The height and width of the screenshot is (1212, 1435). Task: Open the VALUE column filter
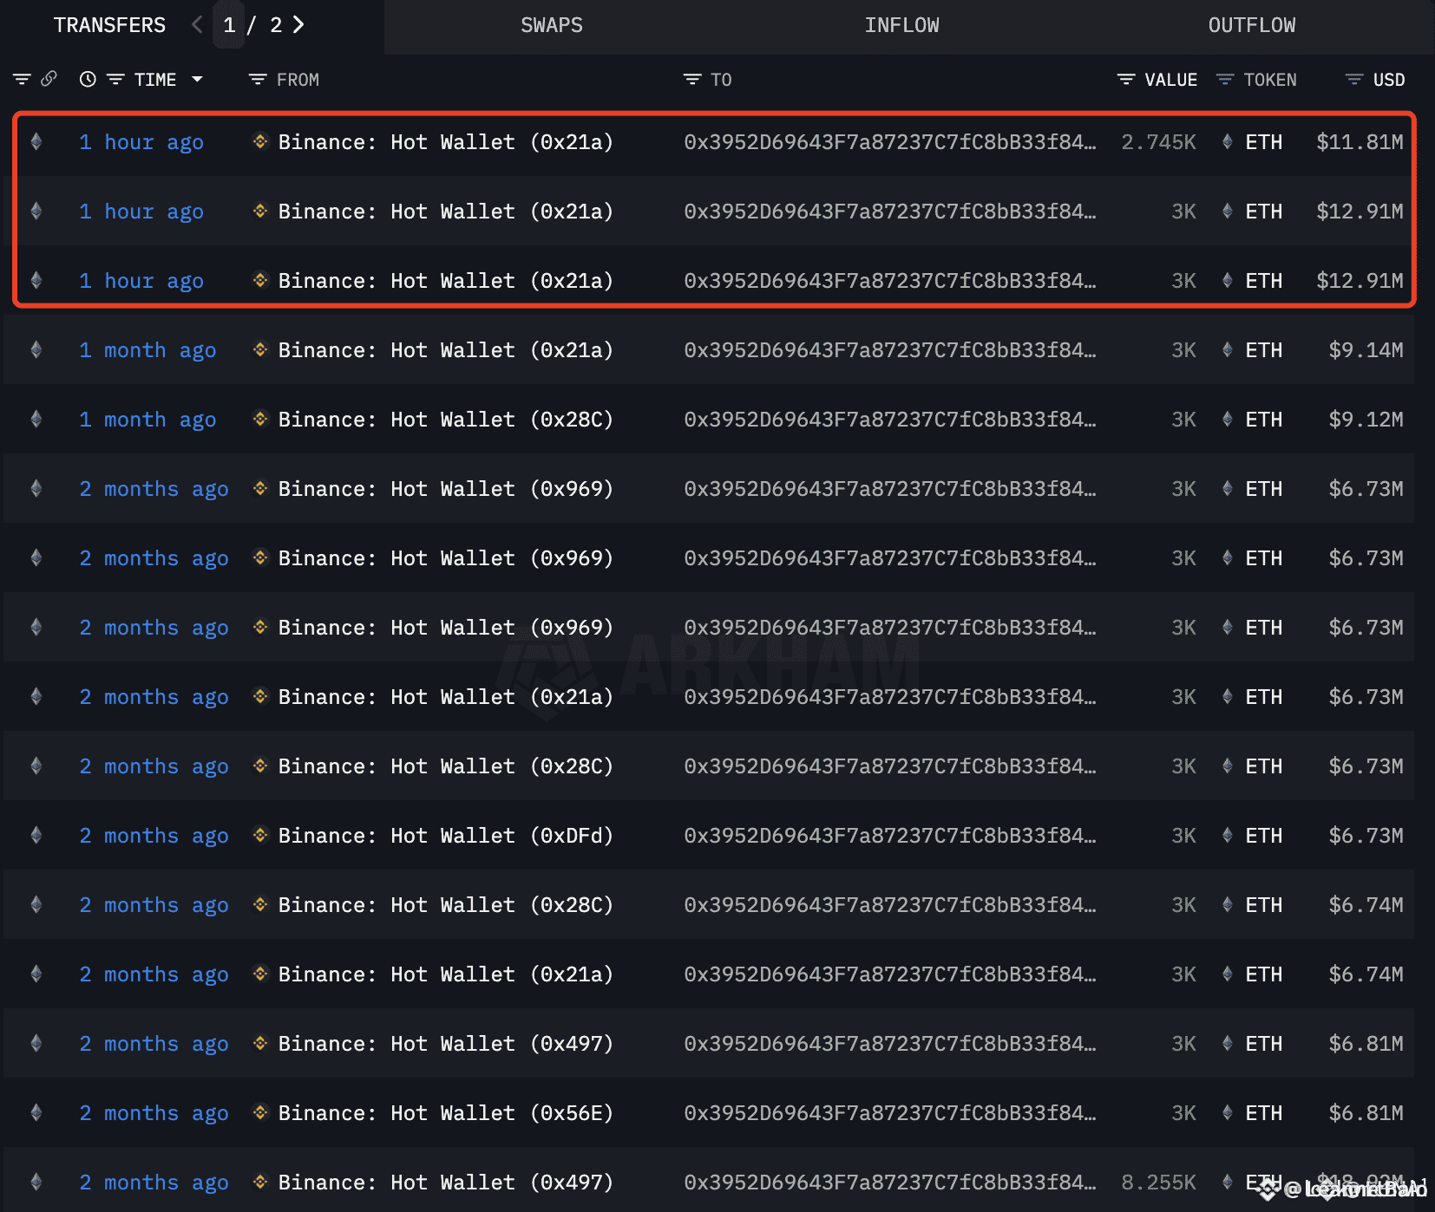click(x=1126, y=79)
